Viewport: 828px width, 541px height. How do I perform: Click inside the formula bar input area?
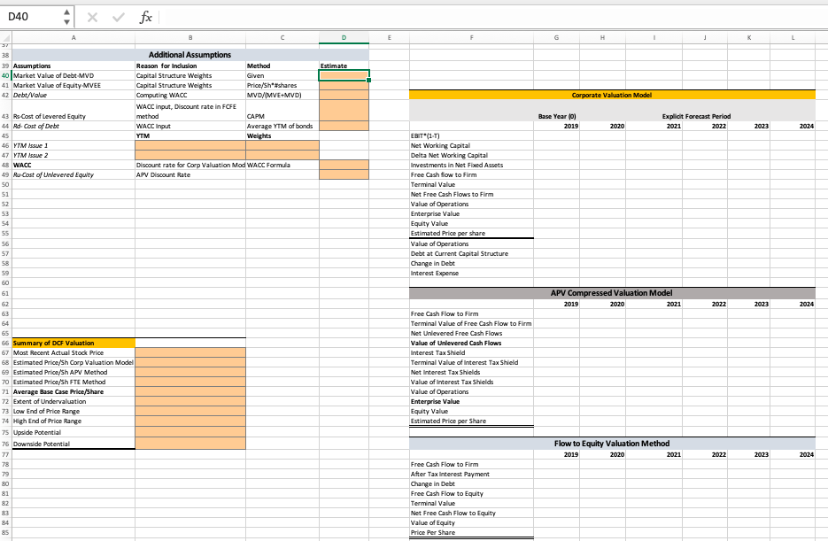point(491,18)
